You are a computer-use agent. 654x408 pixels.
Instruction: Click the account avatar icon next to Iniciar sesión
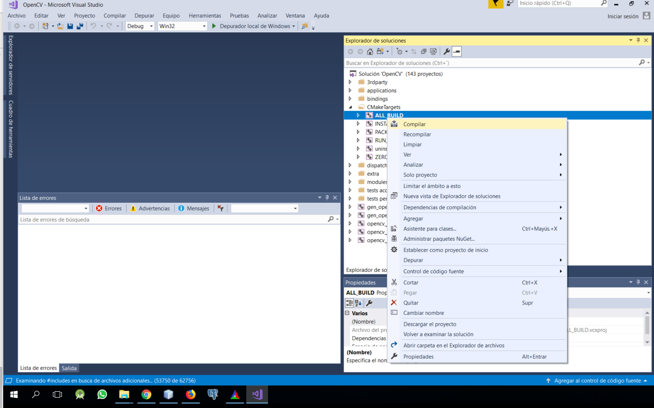point(646,16)
